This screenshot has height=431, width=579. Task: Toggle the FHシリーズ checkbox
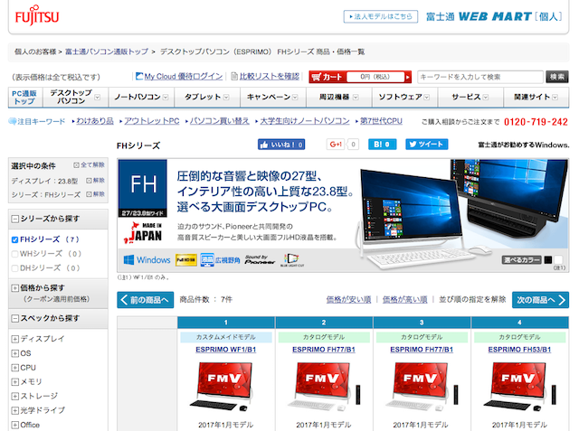[14, 239]
